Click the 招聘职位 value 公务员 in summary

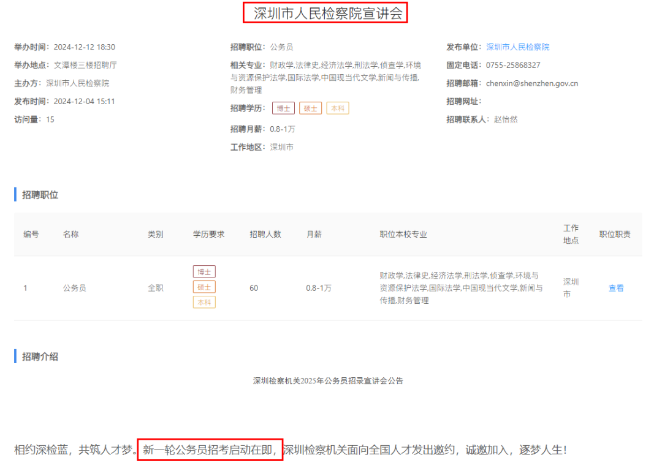pyautogui.click(x=281, y=47)
